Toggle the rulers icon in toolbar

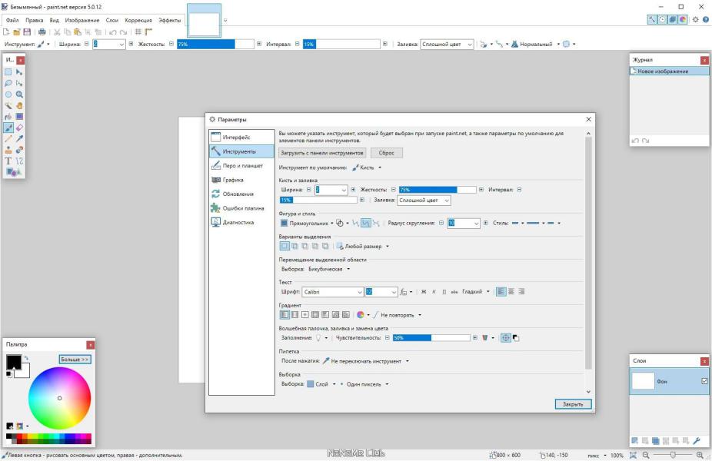click(148, 32)
